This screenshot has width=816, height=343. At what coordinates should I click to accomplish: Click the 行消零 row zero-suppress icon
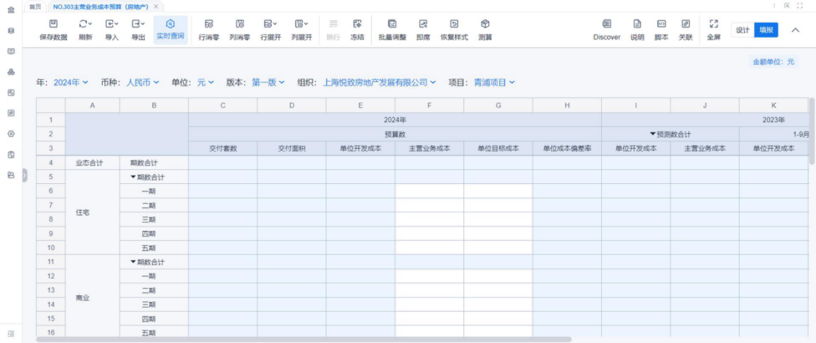coord(208,24)
